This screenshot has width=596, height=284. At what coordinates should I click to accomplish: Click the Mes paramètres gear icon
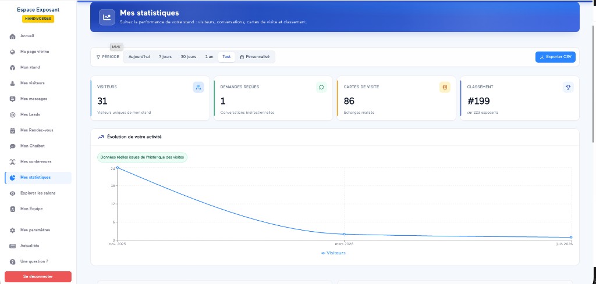[12, 230]
